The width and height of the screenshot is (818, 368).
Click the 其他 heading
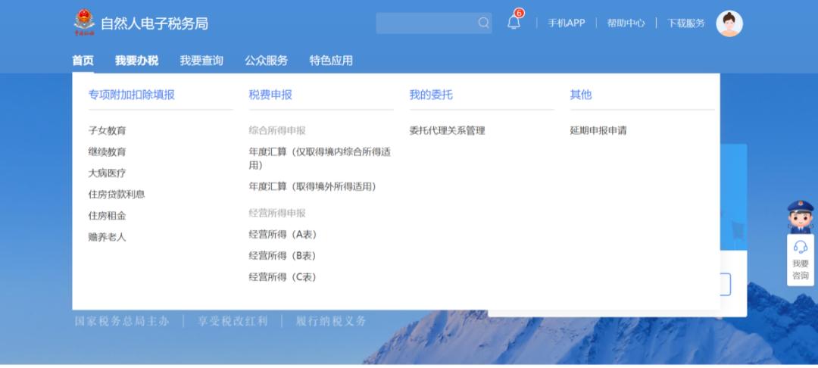tap(581, 95)
